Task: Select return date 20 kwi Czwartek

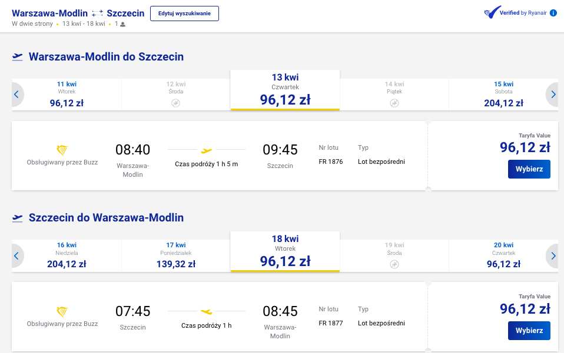Action: coord(503,255)
